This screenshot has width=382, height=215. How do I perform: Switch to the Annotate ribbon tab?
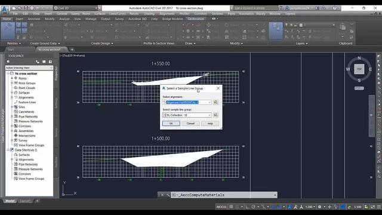coord(34,19)
